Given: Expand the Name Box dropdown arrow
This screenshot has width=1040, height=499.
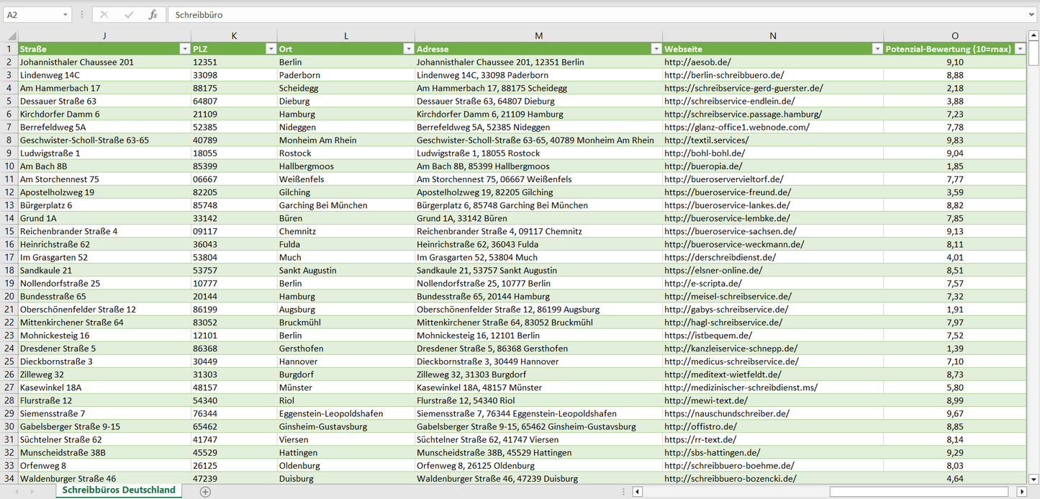Looking at the screenshot, I should pos(65,14).
